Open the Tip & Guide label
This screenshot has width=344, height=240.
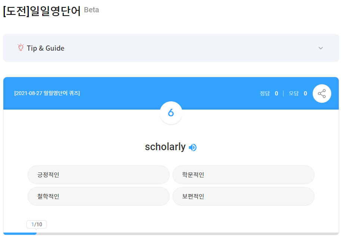(x=46, y=48)
